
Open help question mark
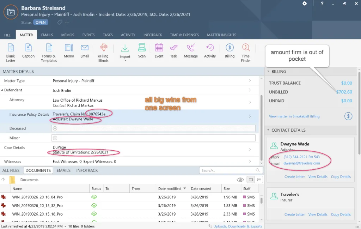click(x=322, y=4)
